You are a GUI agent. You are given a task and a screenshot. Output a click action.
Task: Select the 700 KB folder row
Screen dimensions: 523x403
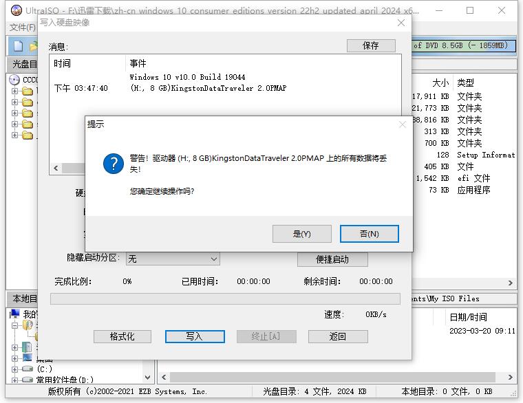click(464, 143)
